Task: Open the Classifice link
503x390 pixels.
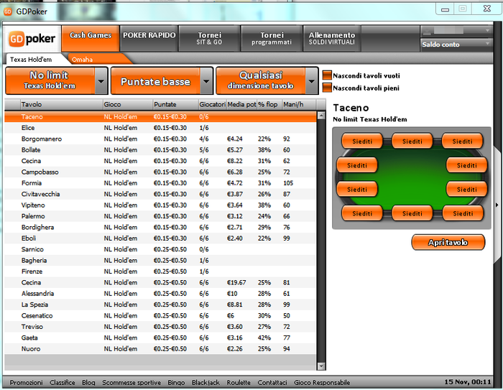Action: (63, 382)
